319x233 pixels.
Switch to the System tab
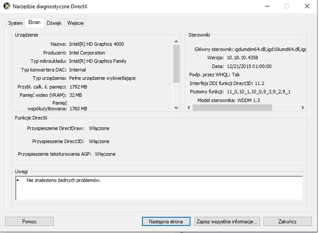[16, 23]
